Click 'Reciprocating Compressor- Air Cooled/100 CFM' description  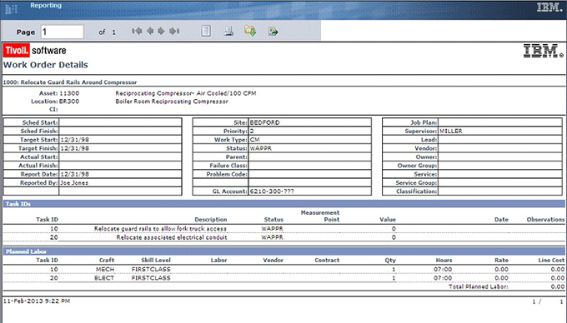[185, 93]
